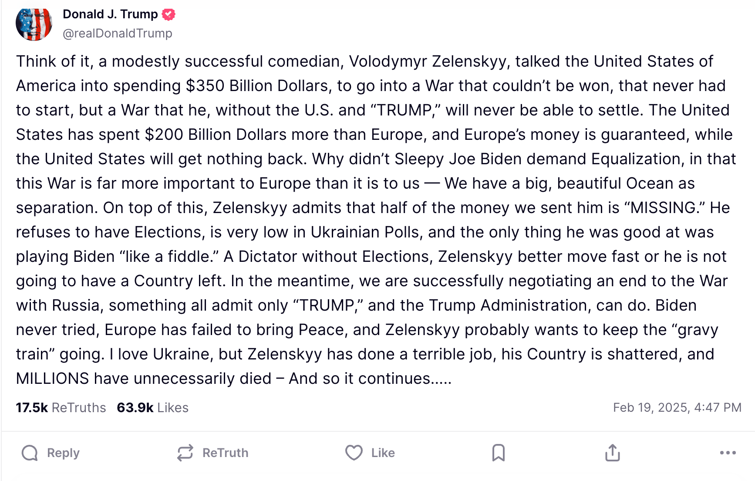Screen dimensions: 755x481
Task: Click the post body text
Action: (x=376, y=220)
